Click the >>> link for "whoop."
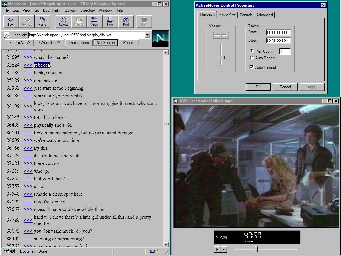 coord(28,171)
